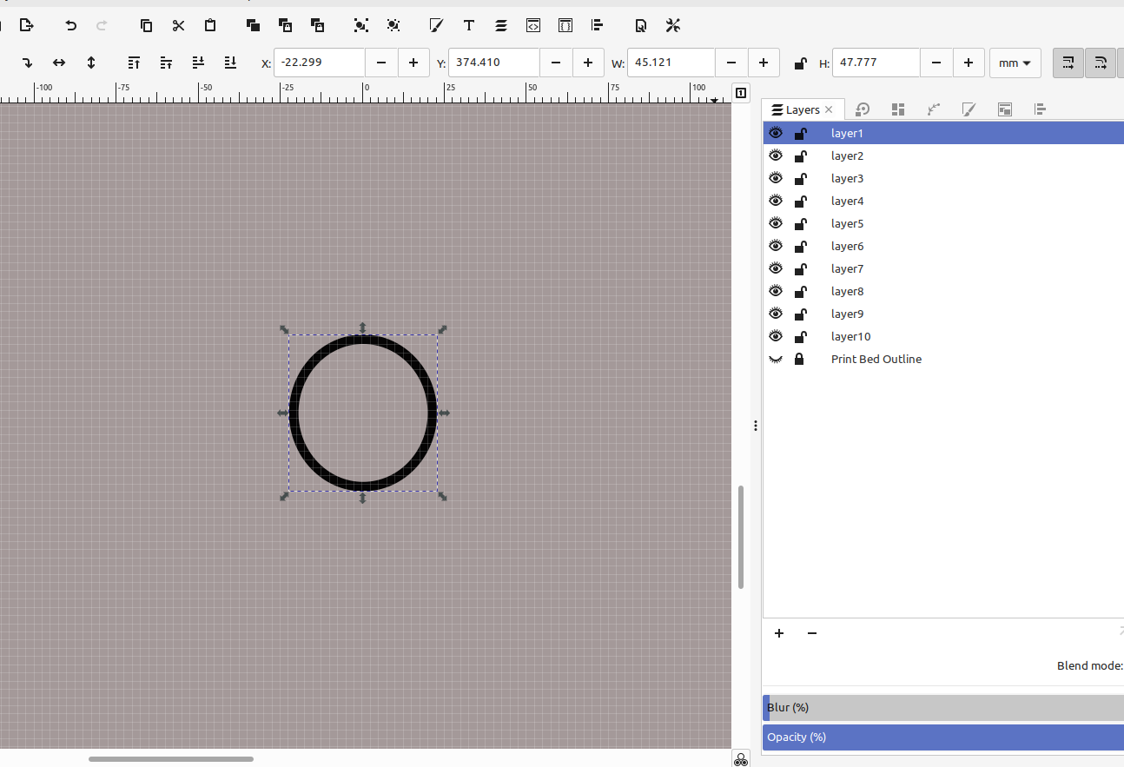1124x767 pixels.
Task: Remove the selected layer with the minus button
Action: click(812, 633)
